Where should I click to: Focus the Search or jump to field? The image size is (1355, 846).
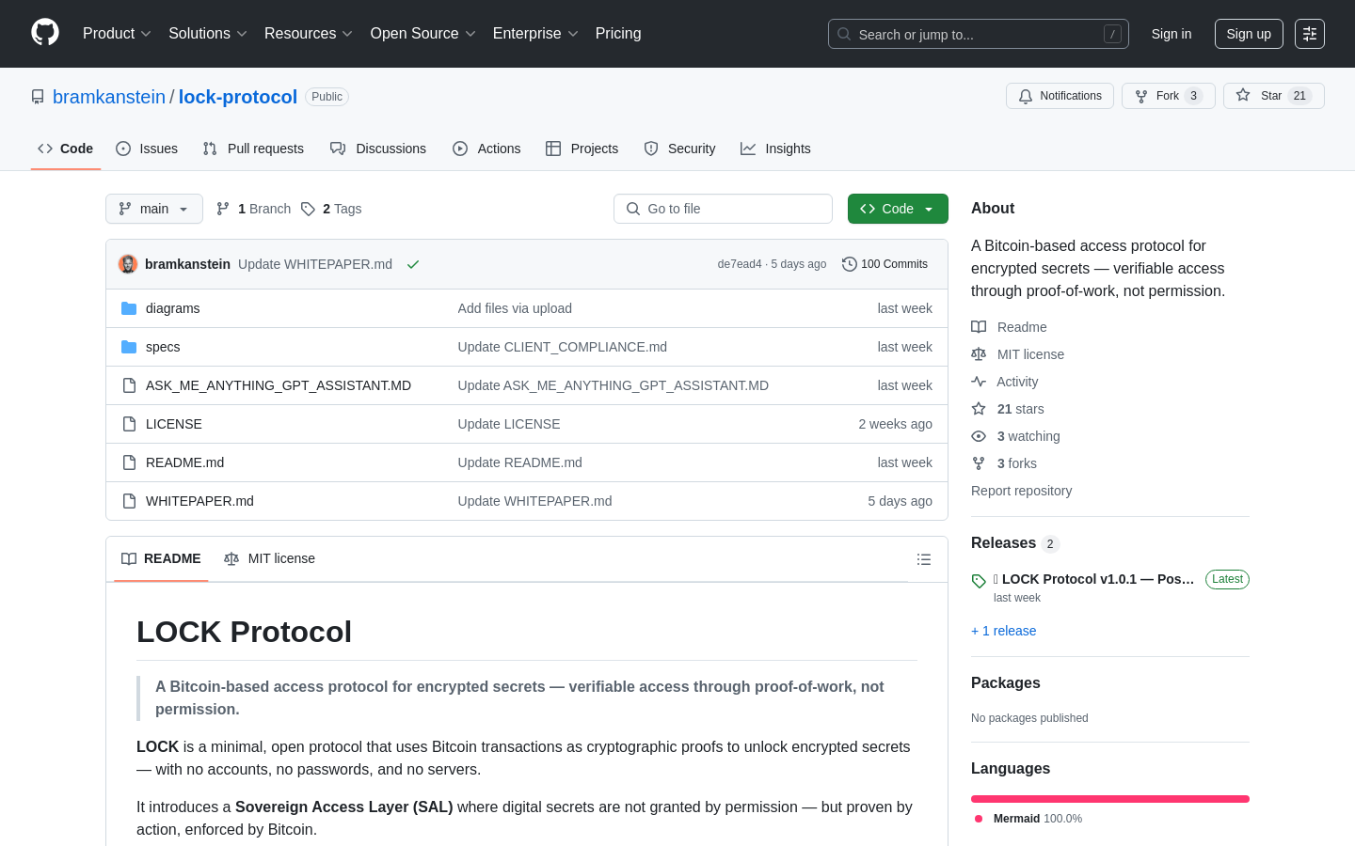click(979, 34)
